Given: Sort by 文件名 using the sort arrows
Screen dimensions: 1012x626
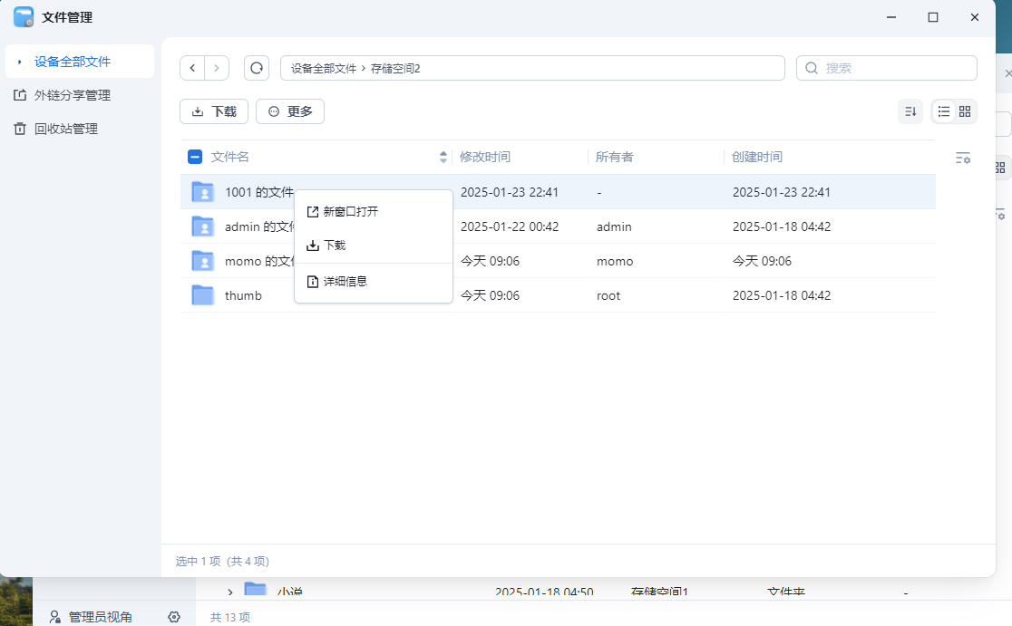Looking at the screenshot, I should tap(443, 157).
